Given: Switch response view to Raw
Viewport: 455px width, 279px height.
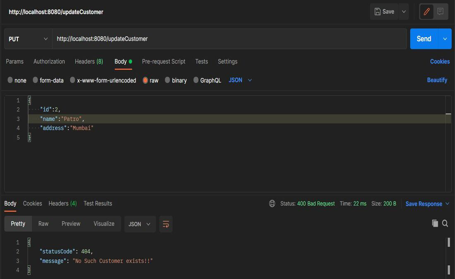Looking at the screenshot, I should coord(43,224).
